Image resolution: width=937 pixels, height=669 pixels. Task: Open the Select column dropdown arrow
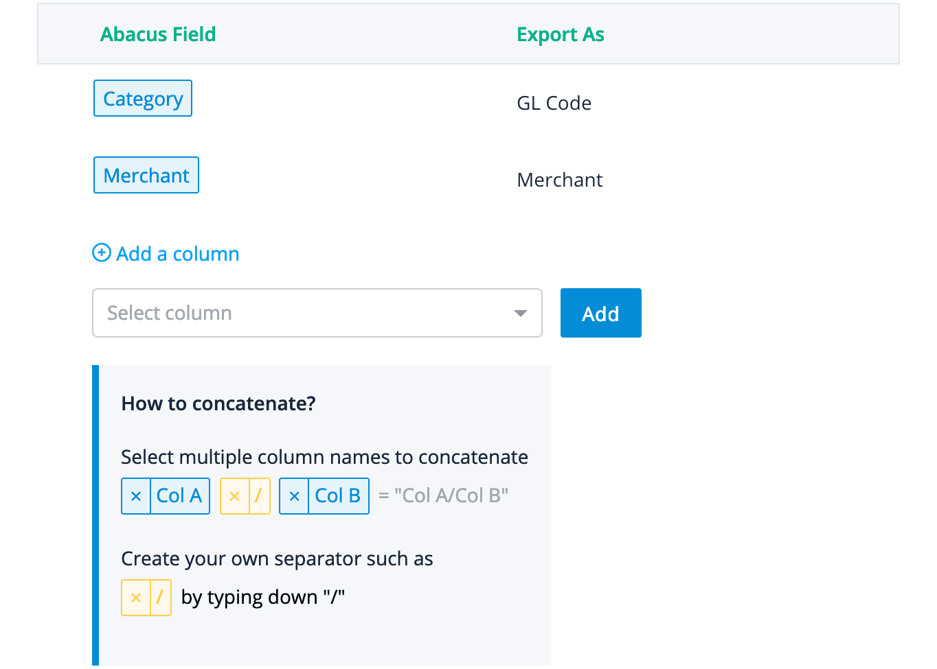(520, 314)
